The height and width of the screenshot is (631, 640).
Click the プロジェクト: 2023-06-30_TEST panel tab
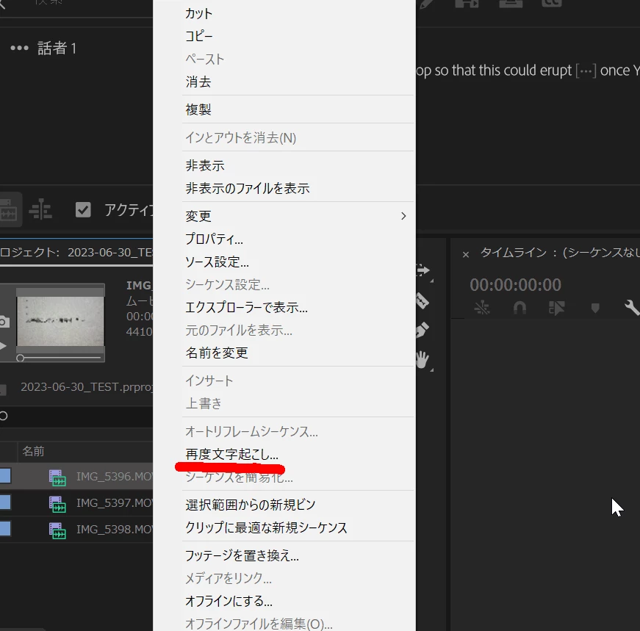76,253
